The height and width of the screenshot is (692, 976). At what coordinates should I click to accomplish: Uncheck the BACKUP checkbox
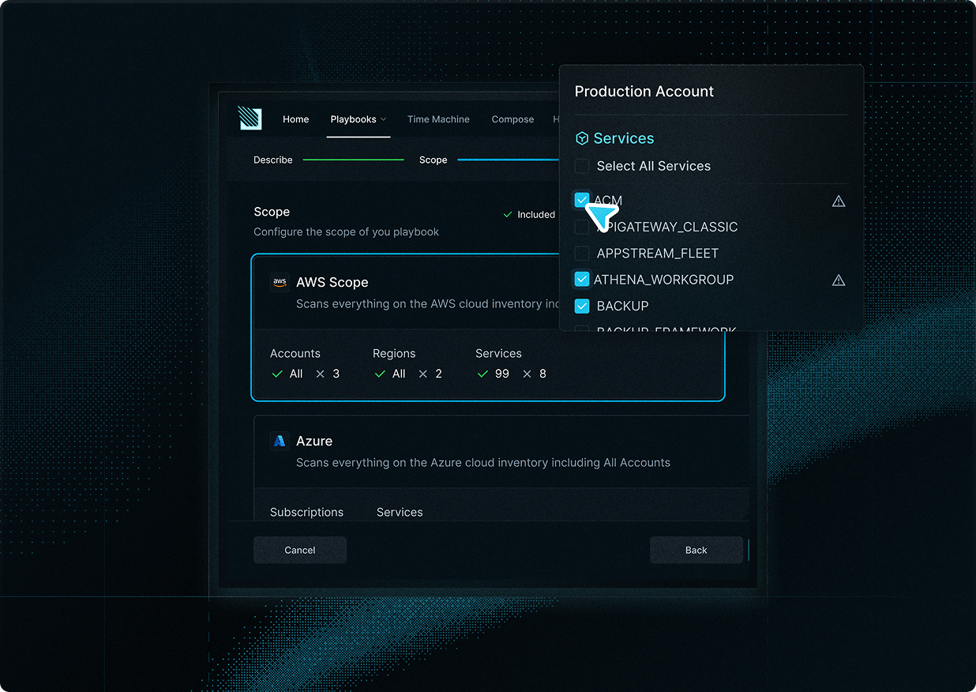click(582, 306)
